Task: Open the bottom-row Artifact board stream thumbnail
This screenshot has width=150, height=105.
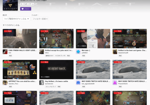Action: coord(129,98)
